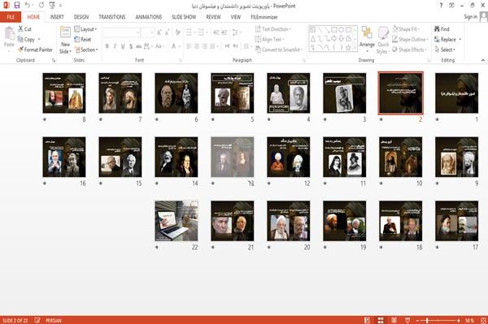Toggle text Shadow formatting
The image size is (488, 324).
coord(131,46)
